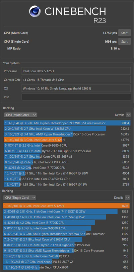134x272 pixels.
Task: Select the i7-1165G7 @15W row scoring 1382
Action: coord(66,217)
